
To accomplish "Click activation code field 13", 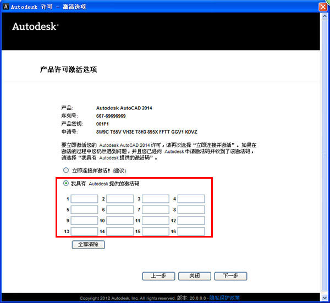I will (84, 232).
